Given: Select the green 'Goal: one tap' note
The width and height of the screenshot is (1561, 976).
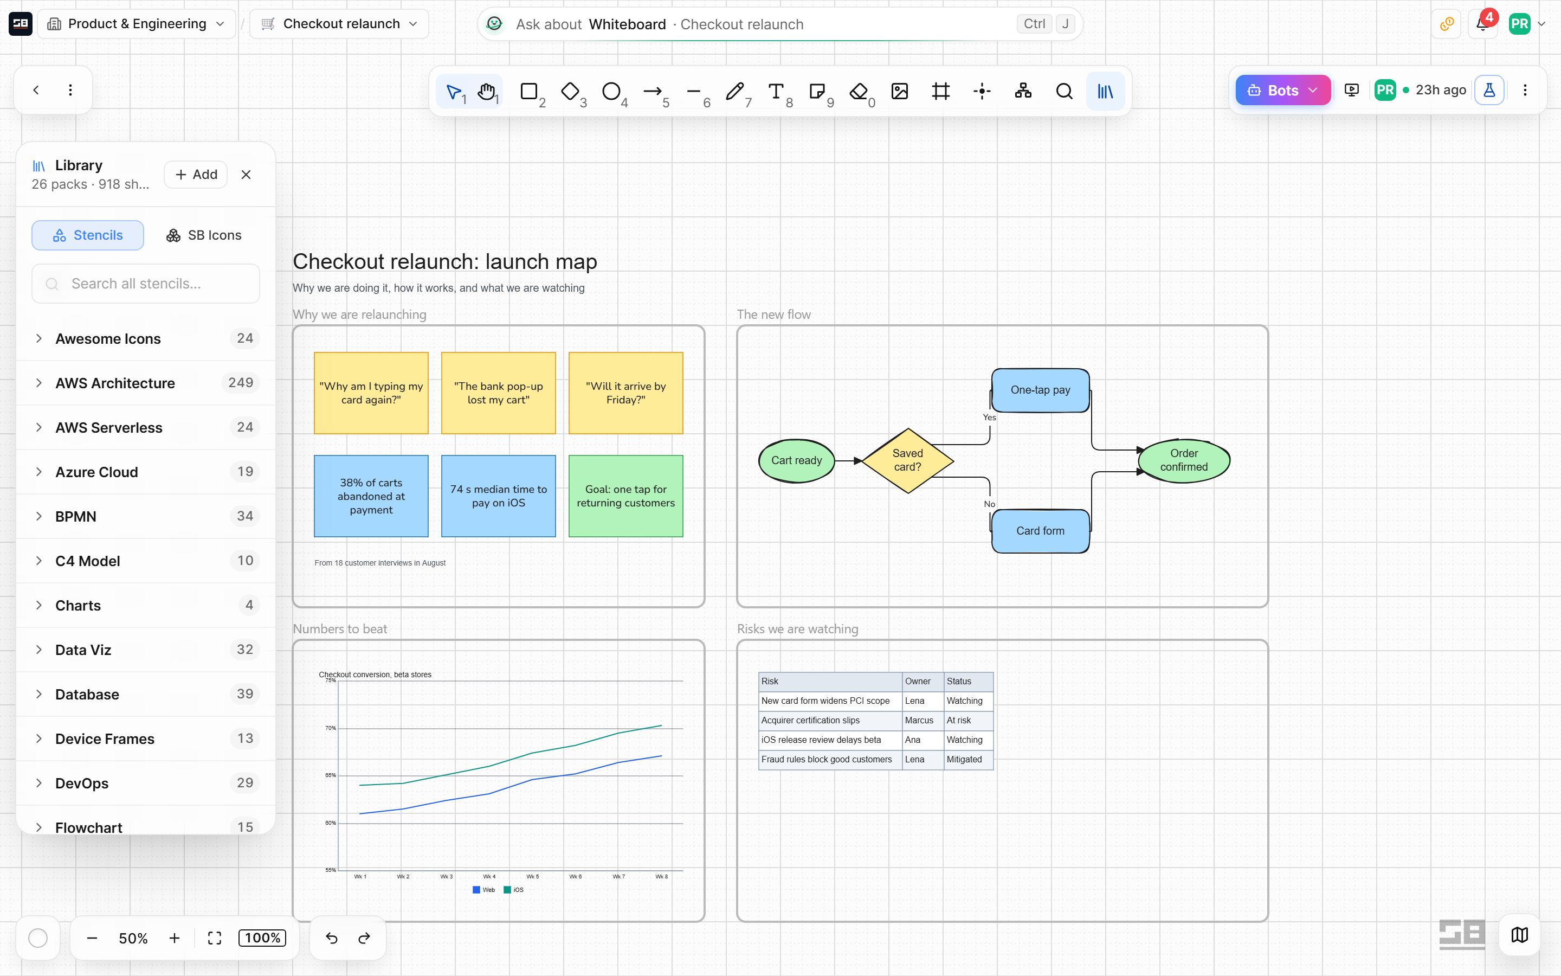Looking at the screenshot, I should click(625, 496).
